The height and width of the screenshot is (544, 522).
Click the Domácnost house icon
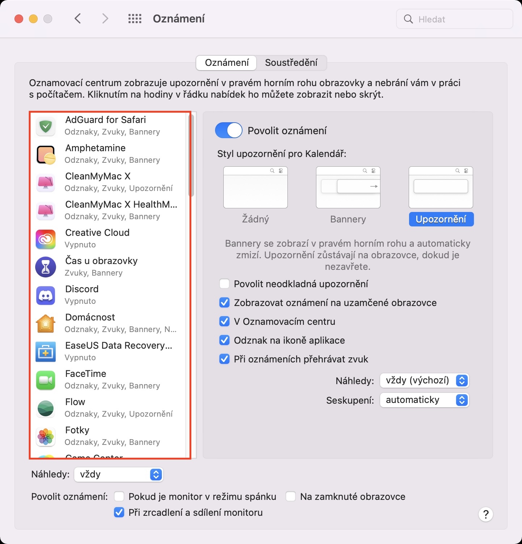pos(46,324)
